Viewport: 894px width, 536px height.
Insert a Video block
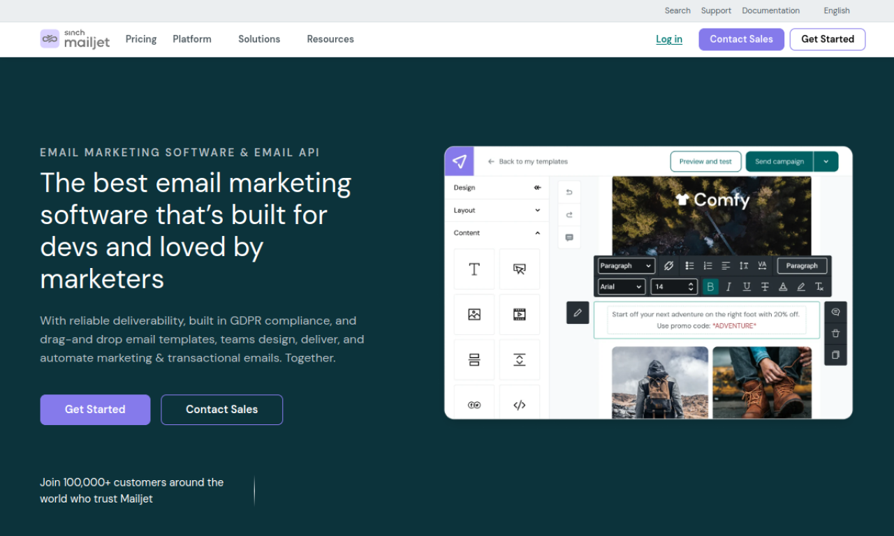tap(520, 314)
